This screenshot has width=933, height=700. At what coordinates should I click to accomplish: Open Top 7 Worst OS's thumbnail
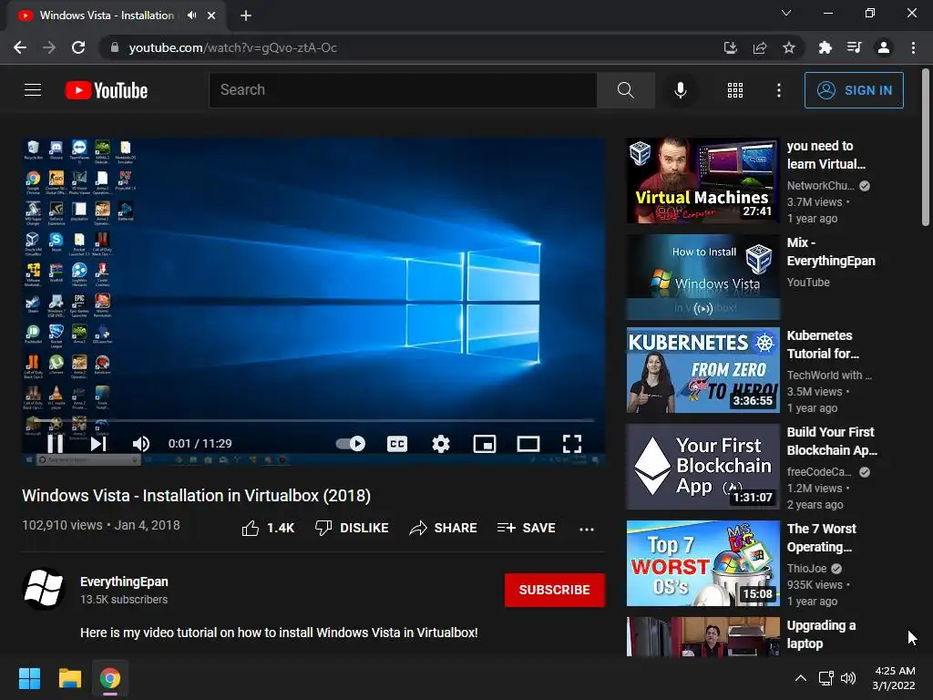pyautogui.click(x=702, y=563)
